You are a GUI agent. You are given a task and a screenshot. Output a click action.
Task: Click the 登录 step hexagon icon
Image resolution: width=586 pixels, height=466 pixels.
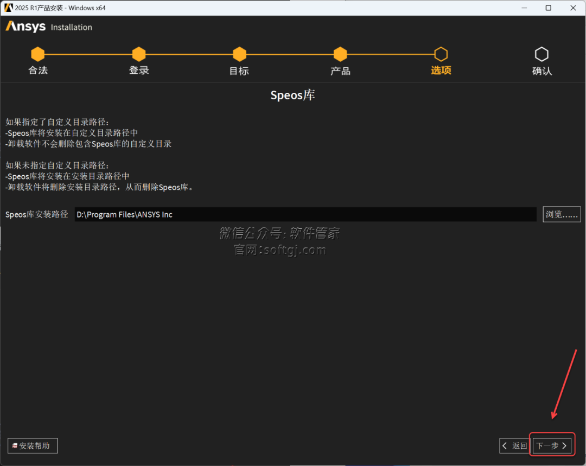coord(139,54)
